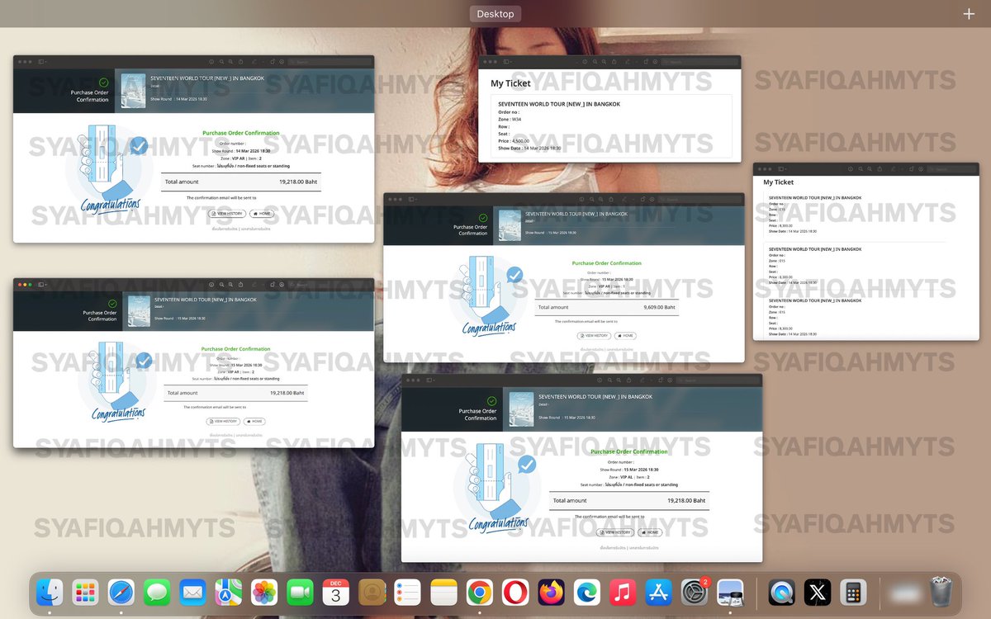Image resolution: width=991 pixels, height=619 pixels.
Task: Click HOME in 15 Mar VIP AR window
Action: (x=255, y=421)
